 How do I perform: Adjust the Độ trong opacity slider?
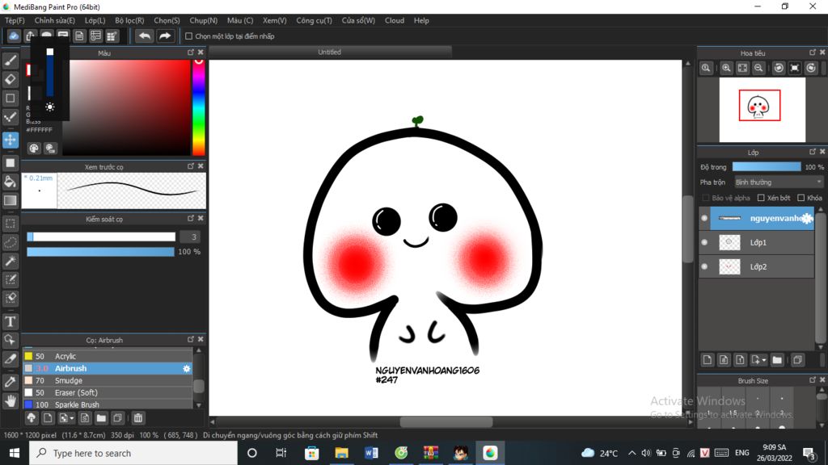(767, 167)
